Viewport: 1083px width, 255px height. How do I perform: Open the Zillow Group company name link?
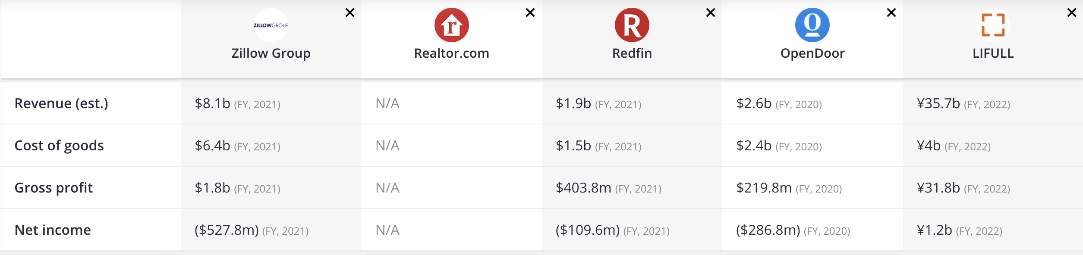click(271, 53)
